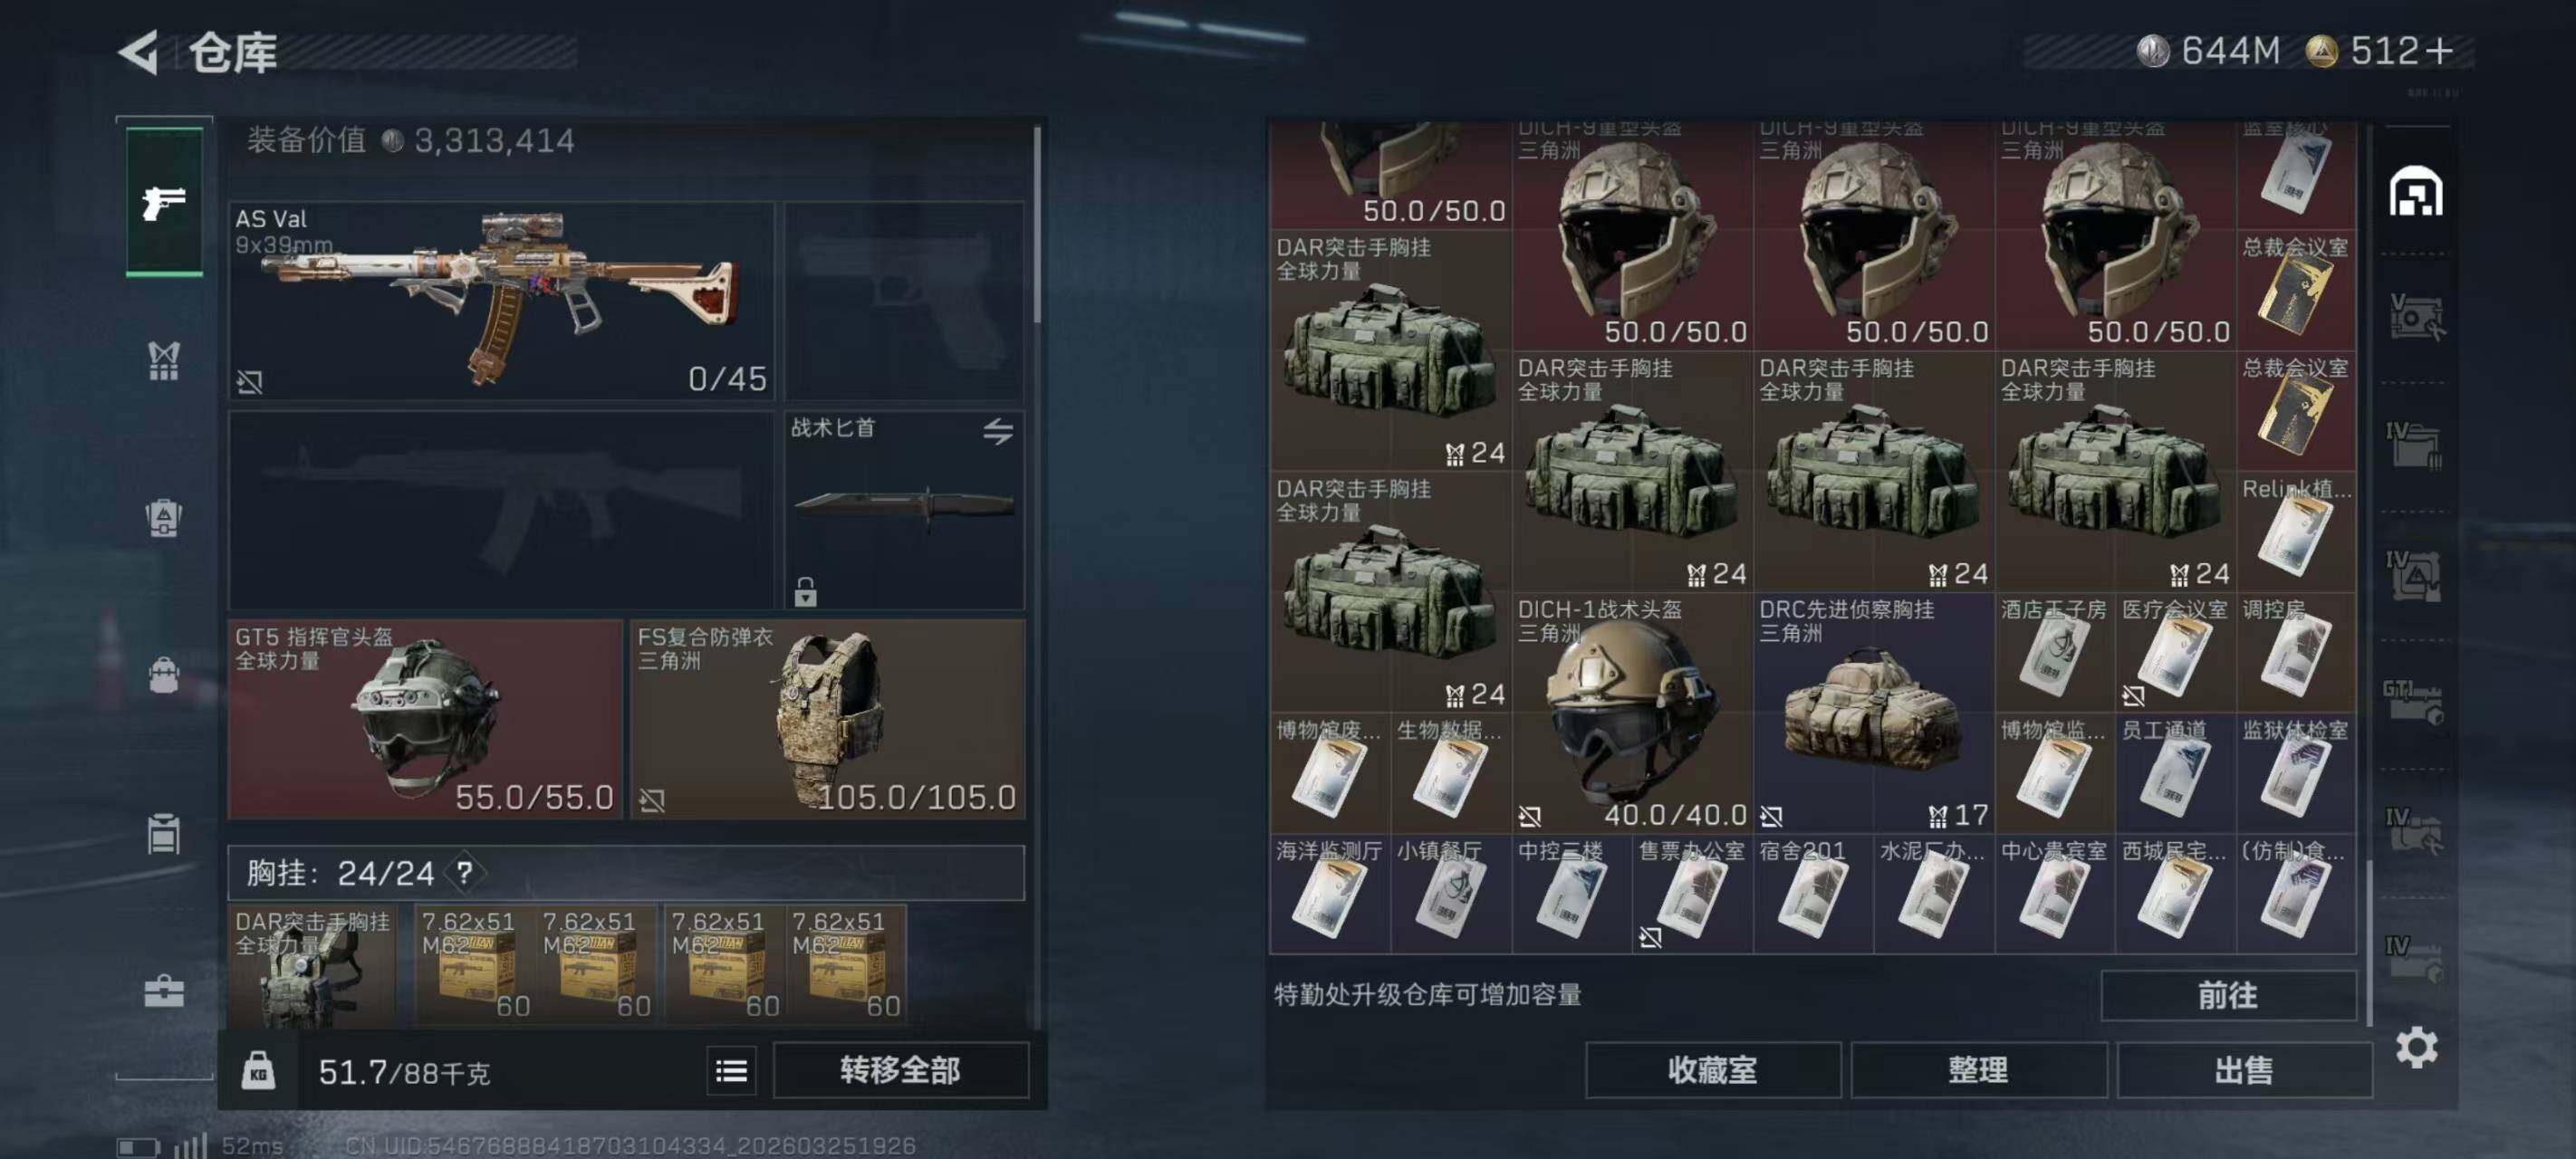Open the 收藏室 collection room
This screenshot has height=1159, width=2576.
click(1712, 1070)
